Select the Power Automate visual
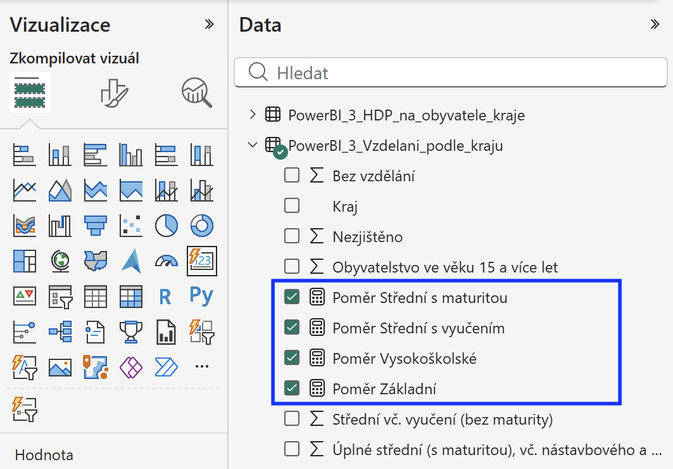673x469 pixels. [166, 368]
